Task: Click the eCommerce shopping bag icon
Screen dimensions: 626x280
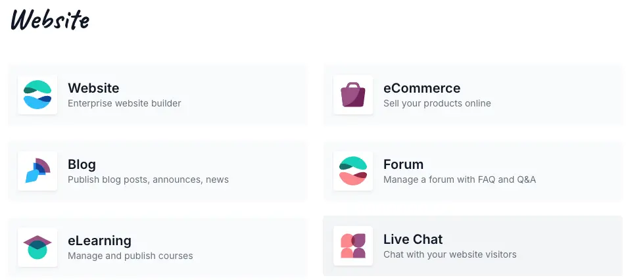Action: coord(353,95)
